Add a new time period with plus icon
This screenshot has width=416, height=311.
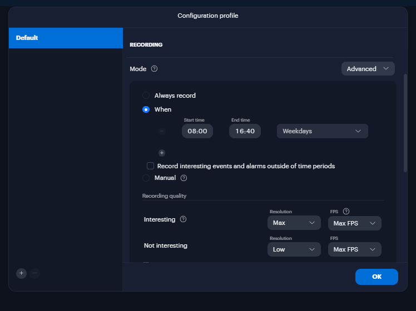tap(162, 153)
